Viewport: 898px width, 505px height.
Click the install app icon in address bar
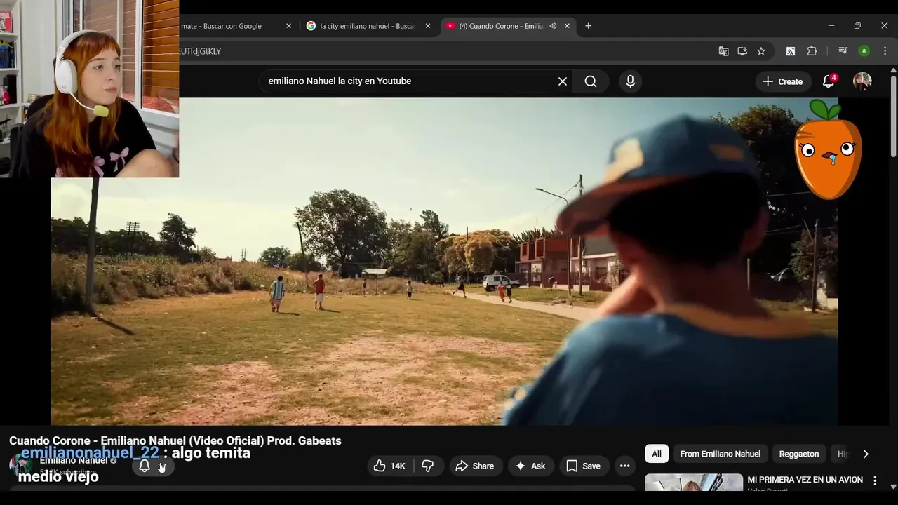pyautogui.click(x=742, y=51)
